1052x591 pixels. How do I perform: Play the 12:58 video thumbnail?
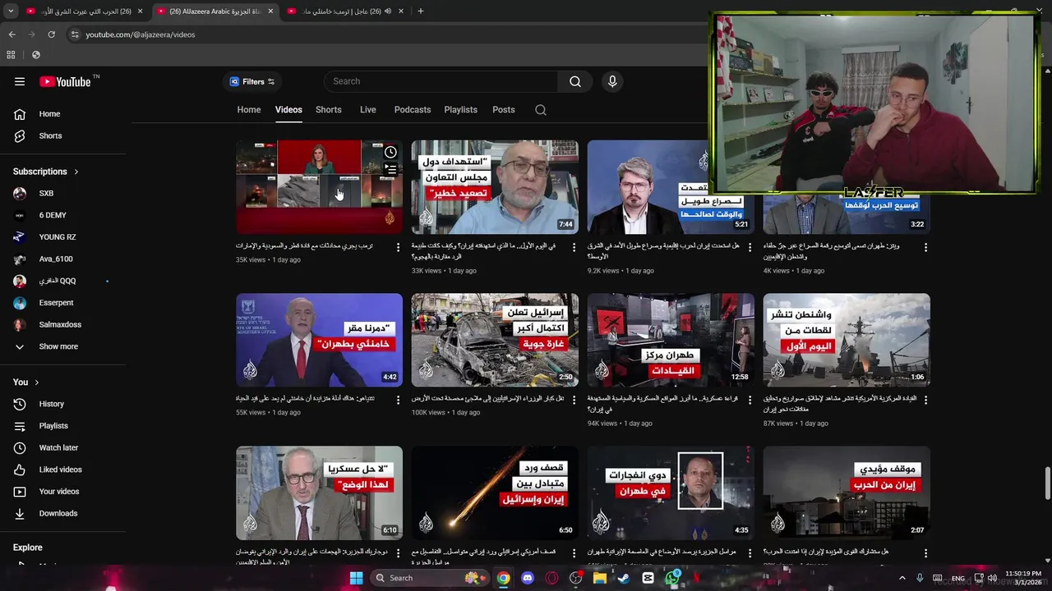671,340
